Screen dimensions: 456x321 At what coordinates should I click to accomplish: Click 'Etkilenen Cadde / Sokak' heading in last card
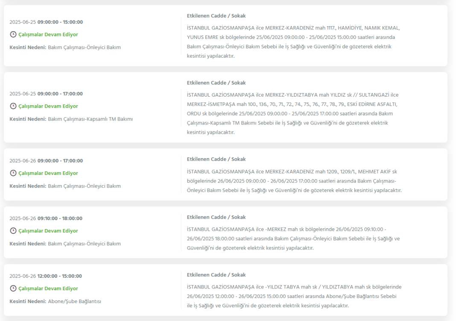[216, 275]
